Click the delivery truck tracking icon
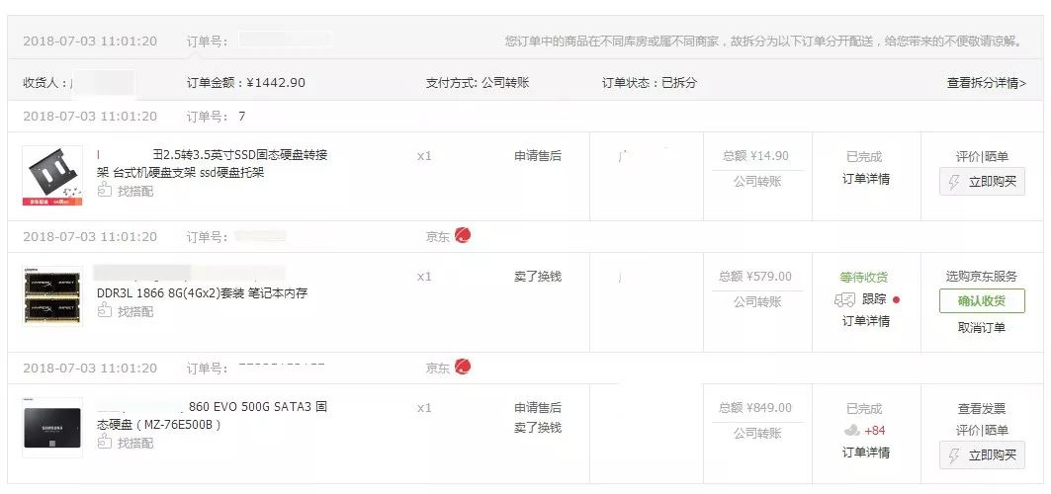 coord(843,299)
